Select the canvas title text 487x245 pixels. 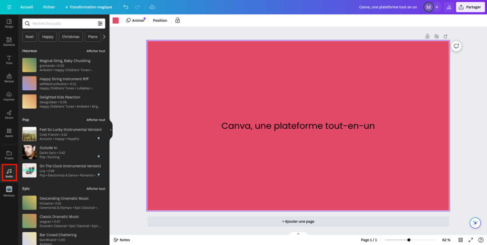[298, 126]
